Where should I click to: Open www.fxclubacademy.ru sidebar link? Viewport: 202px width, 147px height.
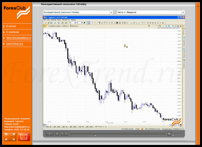tap(19, 38)
